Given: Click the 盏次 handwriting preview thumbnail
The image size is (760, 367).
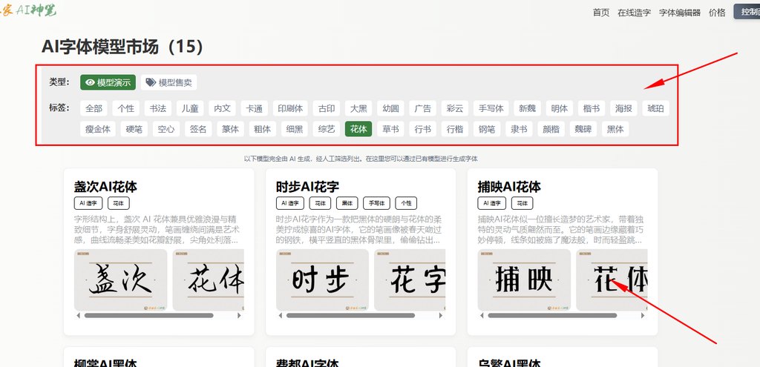Looking at the screenshot, I should 120,280.
